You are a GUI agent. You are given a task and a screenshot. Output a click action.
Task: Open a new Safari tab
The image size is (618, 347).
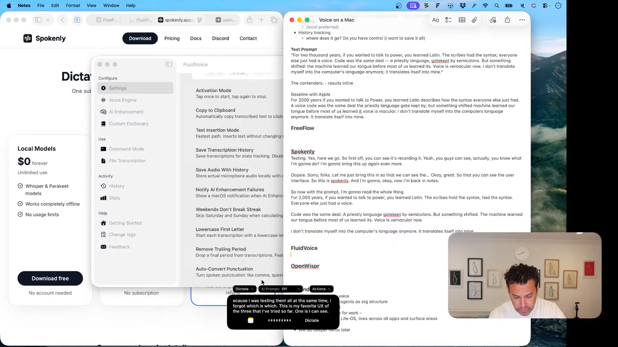(x=261, y=20)
